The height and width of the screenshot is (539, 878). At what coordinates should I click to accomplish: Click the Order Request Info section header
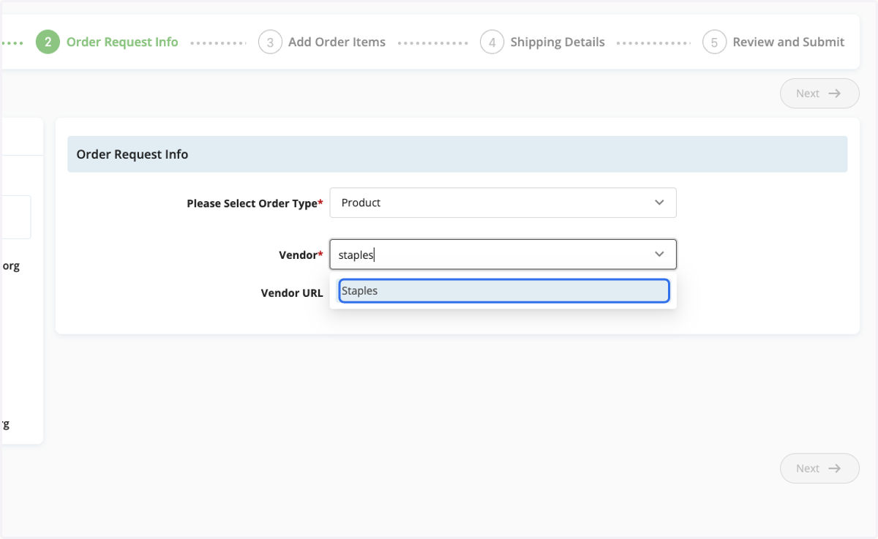tap(457, 154)
